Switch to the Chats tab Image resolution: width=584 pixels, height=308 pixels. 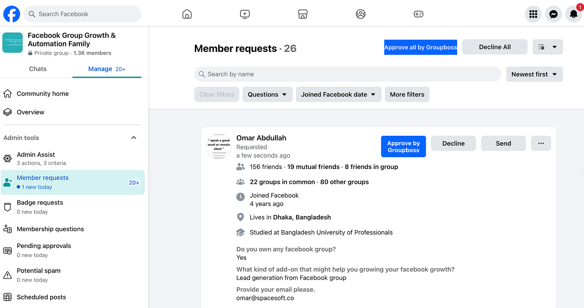[x=38, y=69]
